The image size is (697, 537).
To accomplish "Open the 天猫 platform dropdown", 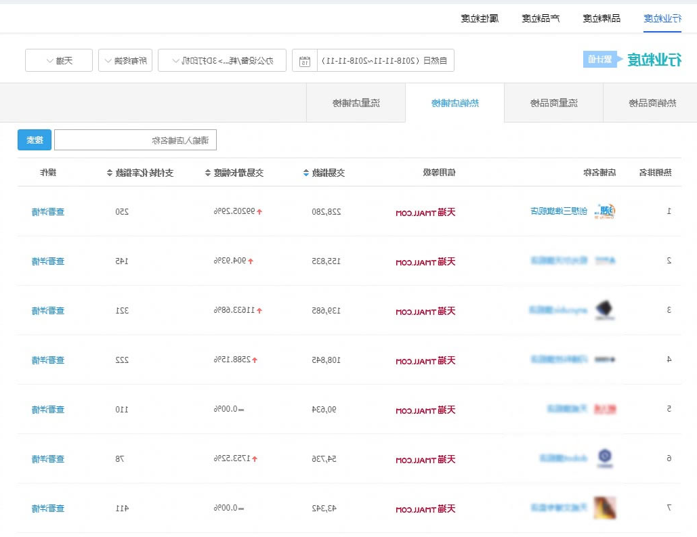I will [x=58, y=60].
